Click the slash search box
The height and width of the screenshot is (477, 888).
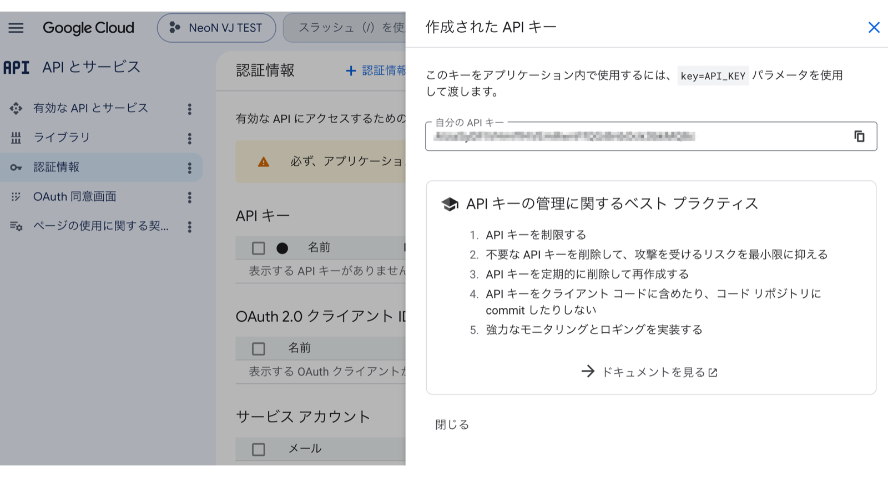(344, 28)
